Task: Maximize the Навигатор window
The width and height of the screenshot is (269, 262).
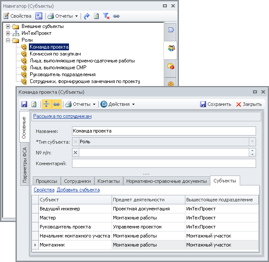Action: pos(165,6)
